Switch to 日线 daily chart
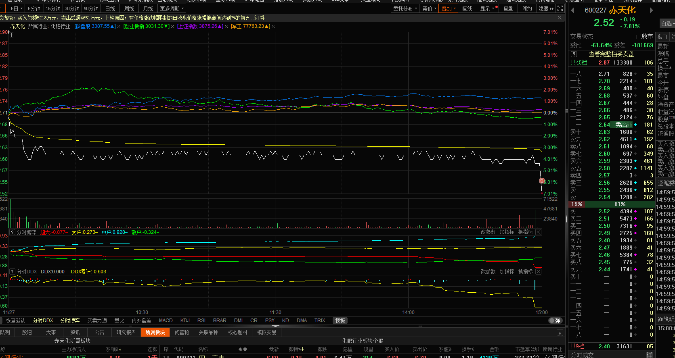Image resolution: width=675 pixels, height=358 pixels. [x=110, y=8]
